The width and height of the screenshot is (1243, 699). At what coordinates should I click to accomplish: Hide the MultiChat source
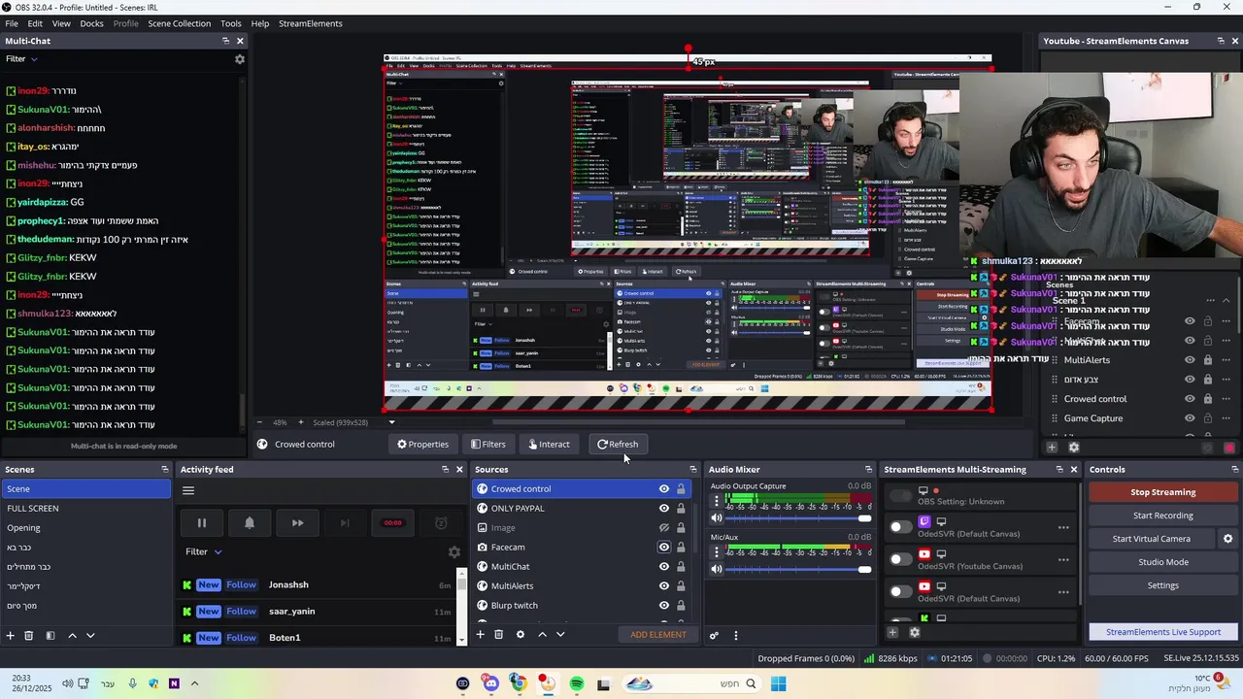(x=664, y=567)
